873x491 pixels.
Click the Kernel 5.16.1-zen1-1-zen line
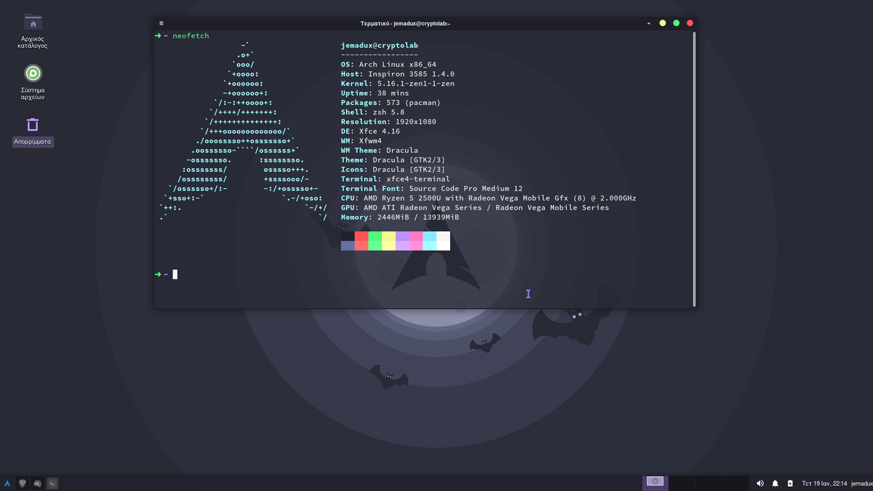(x=398, y=83)
